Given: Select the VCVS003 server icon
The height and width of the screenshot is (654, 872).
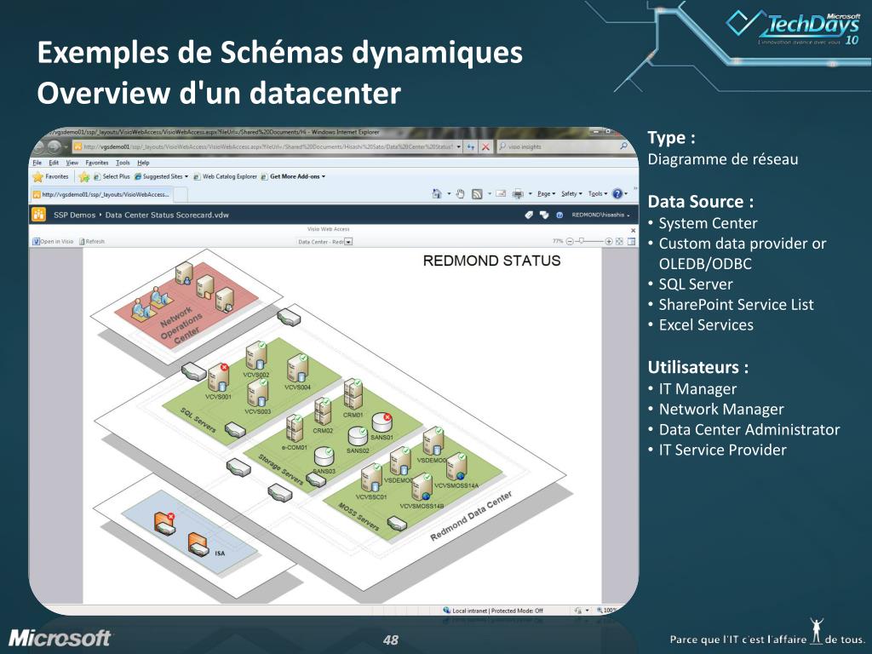Looking at the screenshot, I should point(257,393).
